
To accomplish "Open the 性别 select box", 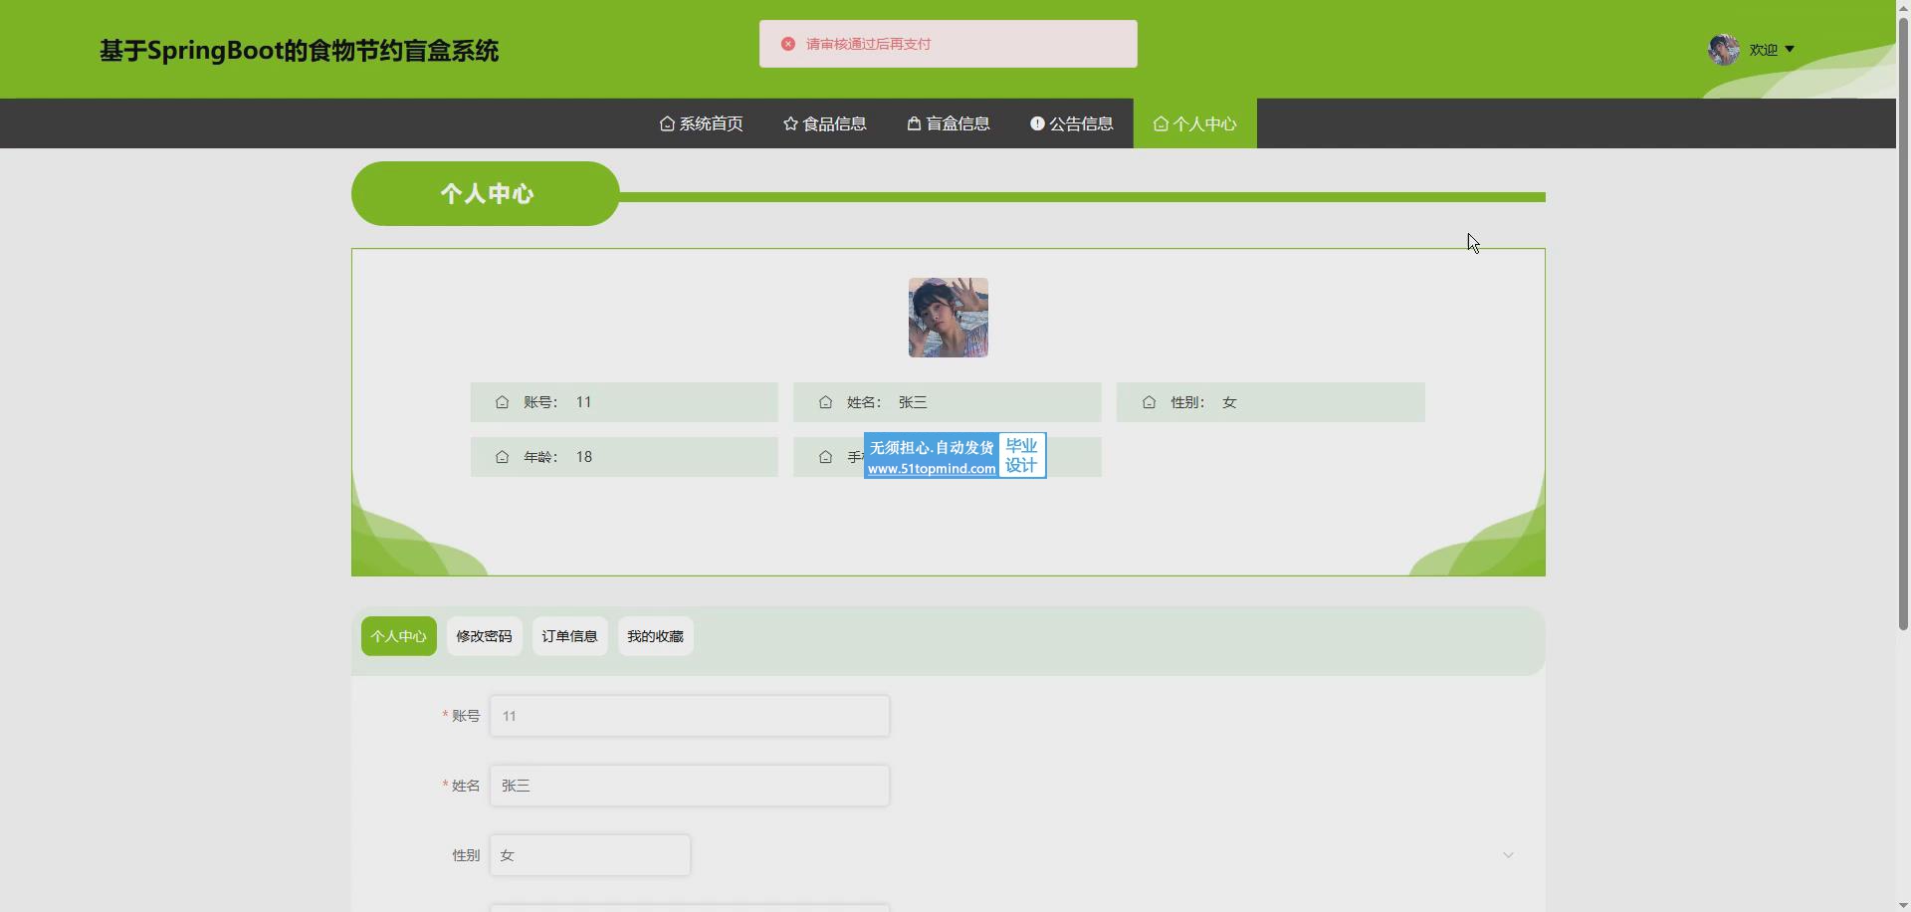I will pos(590,855).
